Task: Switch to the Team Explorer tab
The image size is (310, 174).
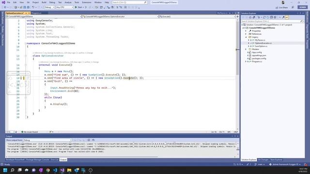Action: [x=276, y=159]
